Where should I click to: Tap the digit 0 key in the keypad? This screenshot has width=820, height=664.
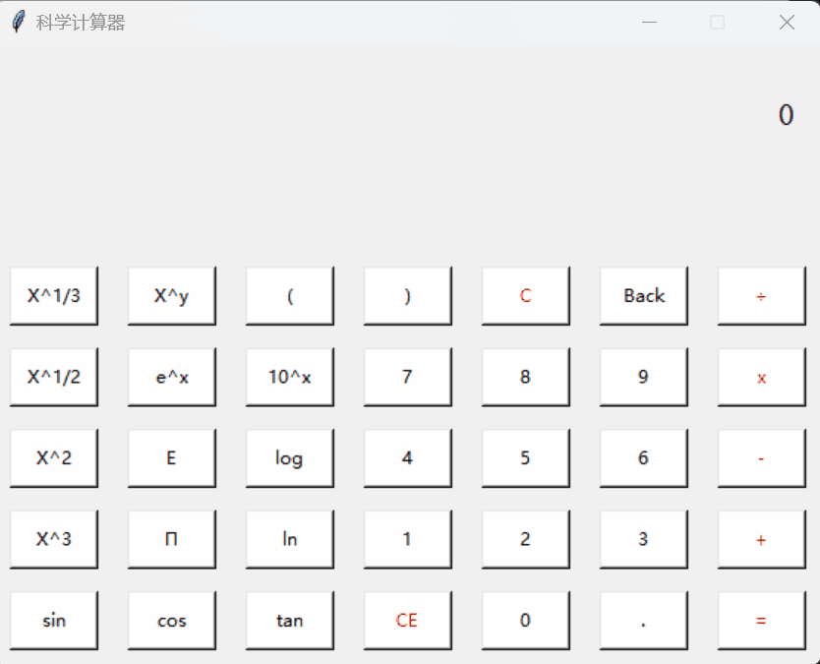[526, 621]
